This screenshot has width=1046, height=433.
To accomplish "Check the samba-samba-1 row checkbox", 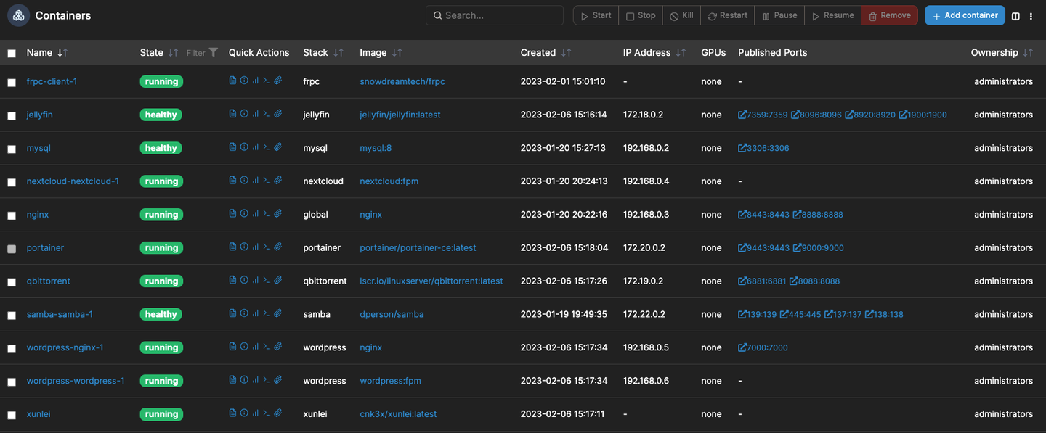I will pos(12,316).
